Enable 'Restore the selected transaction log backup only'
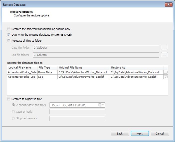Screen dimensions: 175x142 pos(8,29)
